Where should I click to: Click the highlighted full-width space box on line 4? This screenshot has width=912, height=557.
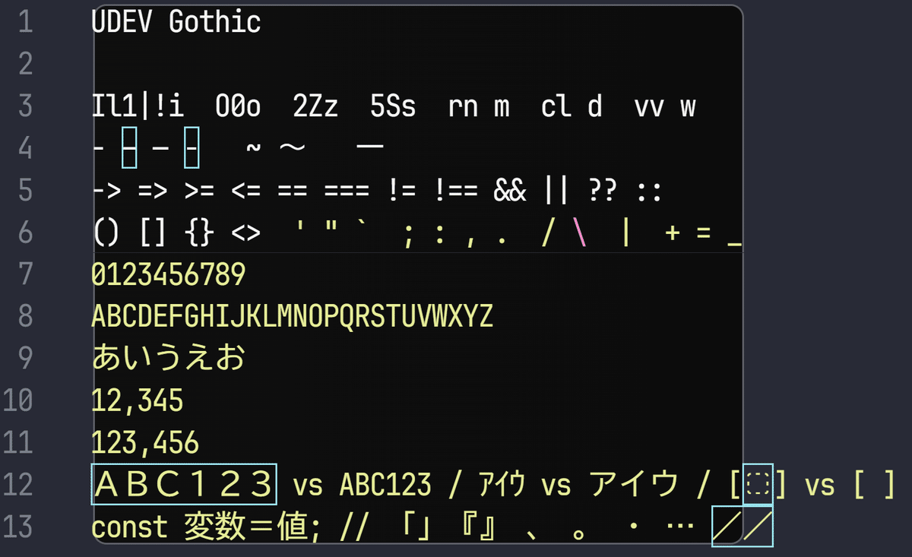pyautogui.click(x=128, y=146)
